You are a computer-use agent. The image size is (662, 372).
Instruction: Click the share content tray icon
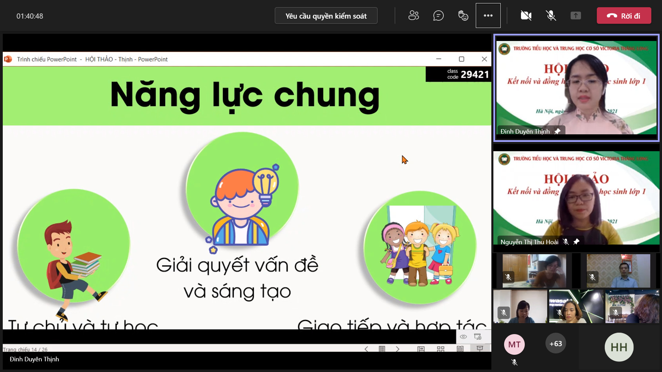click(x=575, y=15)
